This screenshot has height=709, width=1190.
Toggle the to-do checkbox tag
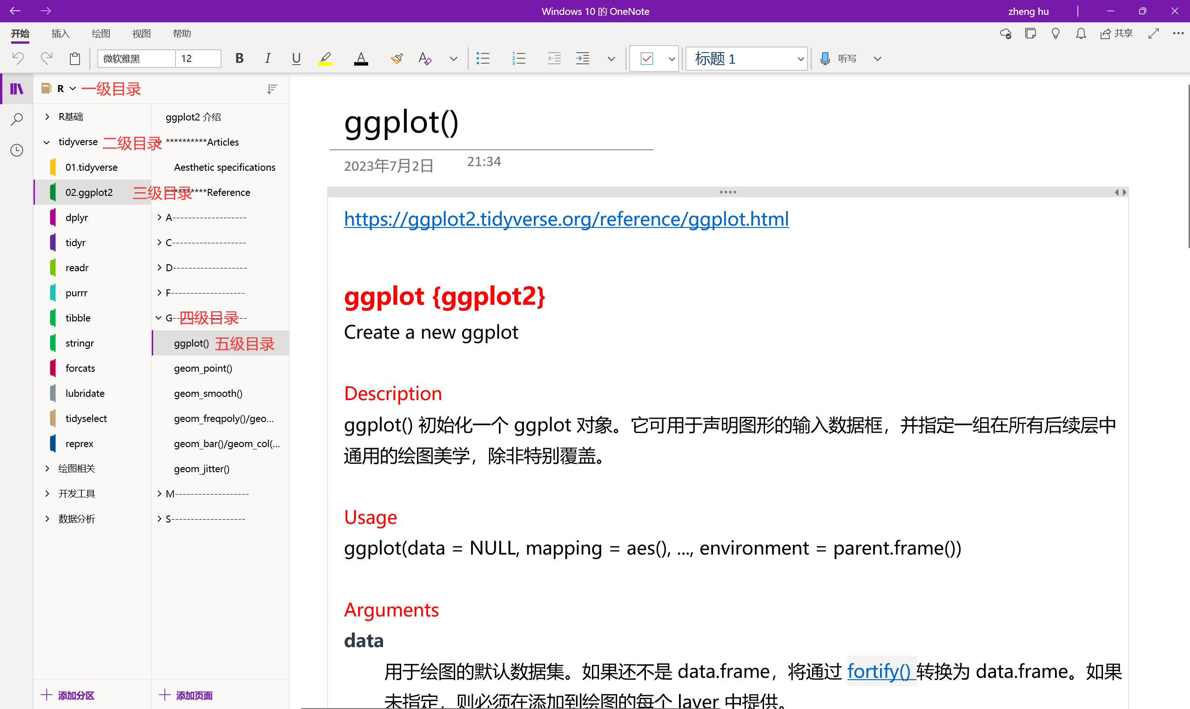pos(646,58)
